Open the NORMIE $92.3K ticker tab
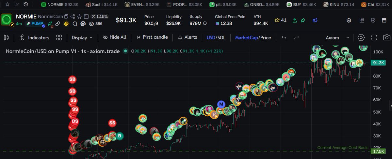Screen dimensions: 392x159 coord(60,5)
